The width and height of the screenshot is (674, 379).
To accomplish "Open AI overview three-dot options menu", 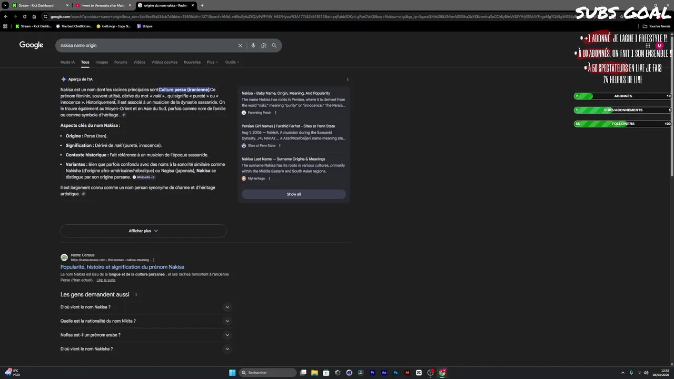I will [x=348, y=79].
